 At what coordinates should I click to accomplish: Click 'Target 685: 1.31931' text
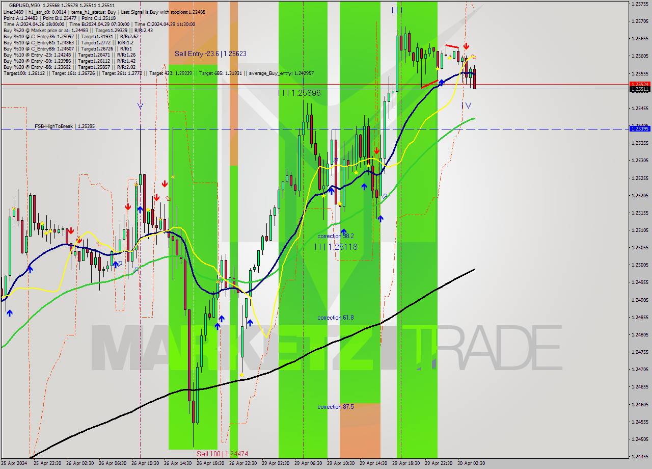point(220,73)
